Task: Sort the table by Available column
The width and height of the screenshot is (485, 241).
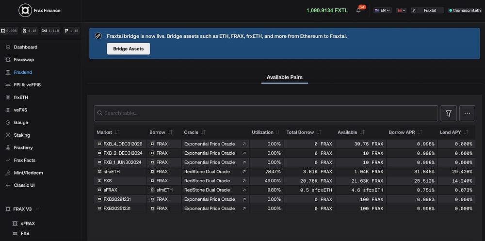Action: pyautogui.click(x=362, y=132)
